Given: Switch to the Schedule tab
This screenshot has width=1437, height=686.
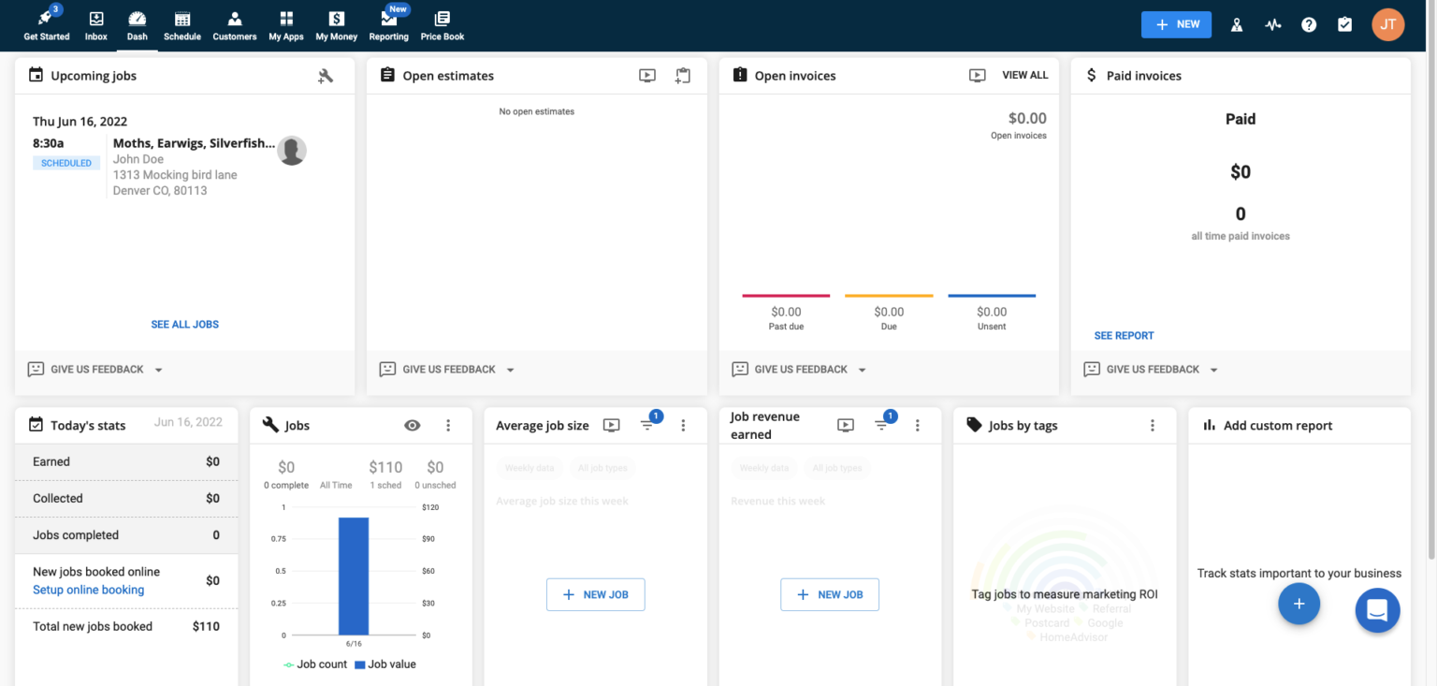Looking at the screenshot, I should click(181, 24).
